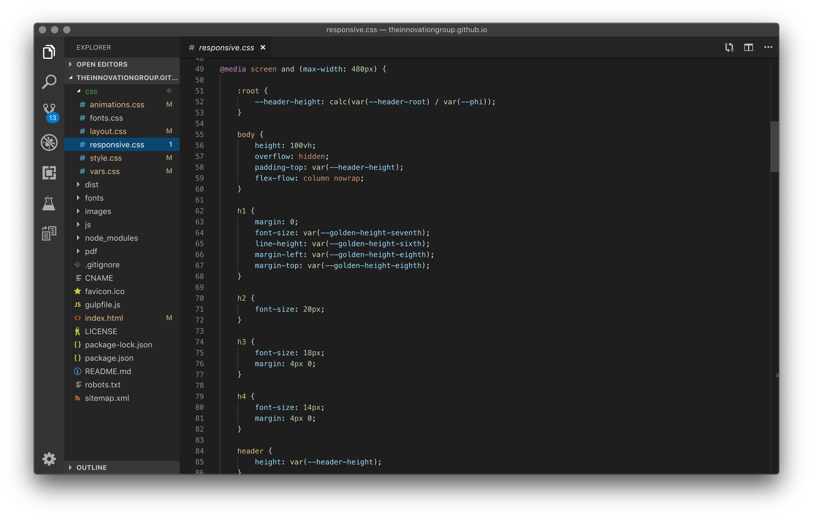Split the editor to the right
The width and height of the screenshot is (813, 519).
tap(749, 47)
